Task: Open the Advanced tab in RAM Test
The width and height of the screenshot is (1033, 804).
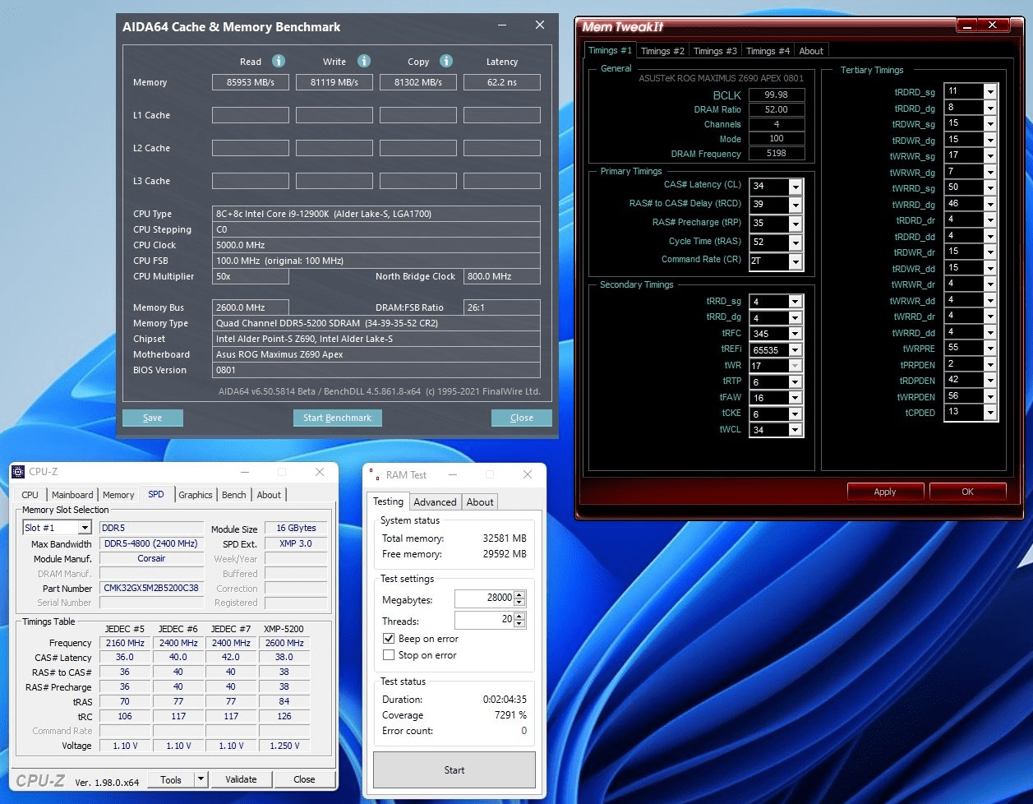Action: pyautogui.click(x=435, y=502)
